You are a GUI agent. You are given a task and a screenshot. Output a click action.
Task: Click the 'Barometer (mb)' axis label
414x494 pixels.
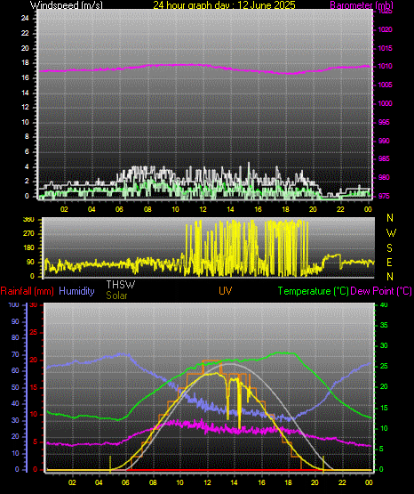362,4
